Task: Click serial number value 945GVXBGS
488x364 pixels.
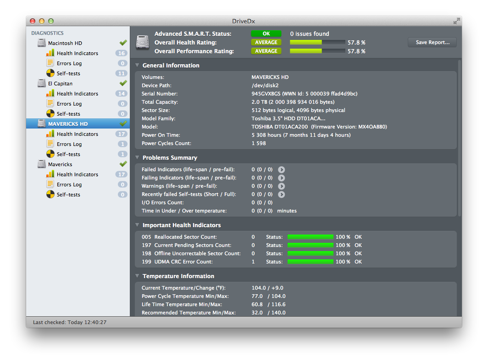Action: tap(266, 94)
